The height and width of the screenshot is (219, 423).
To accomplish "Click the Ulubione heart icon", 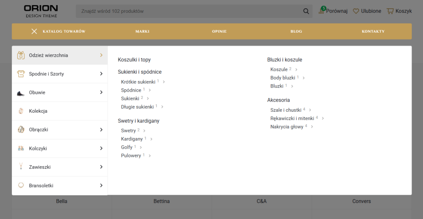I will (x=356, y=11).
